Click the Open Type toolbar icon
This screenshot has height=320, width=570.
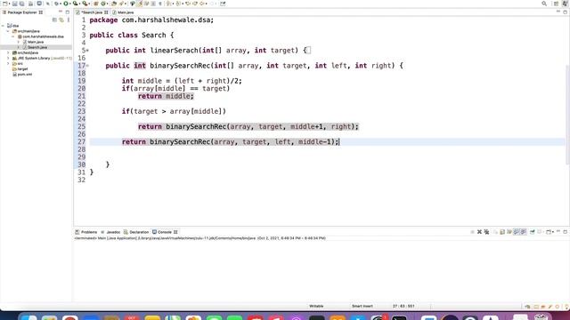[114, 4]
